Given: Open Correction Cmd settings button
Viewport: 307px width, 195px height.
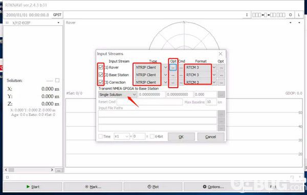Looking at the screenshot, I should click(181, 82).
